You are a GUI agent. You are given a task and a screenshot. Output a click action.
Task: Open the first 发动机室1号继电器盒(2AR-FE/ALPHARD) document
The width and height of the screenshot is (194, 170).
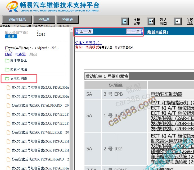pyautogui.click(x=40, y=88)
